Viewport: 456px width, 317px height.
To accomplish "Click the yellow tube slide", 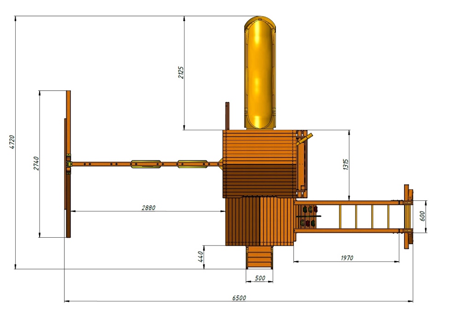I will pos(260,74).
